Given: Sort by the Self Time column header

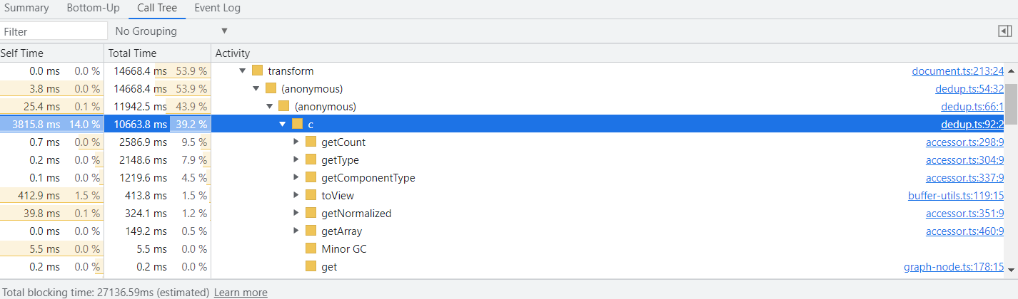Looking at the screenshot, I should click(x=51, y=53).
